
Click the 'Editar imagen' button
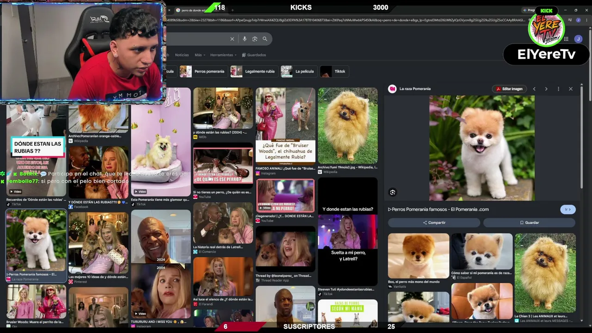pos(509,89)
